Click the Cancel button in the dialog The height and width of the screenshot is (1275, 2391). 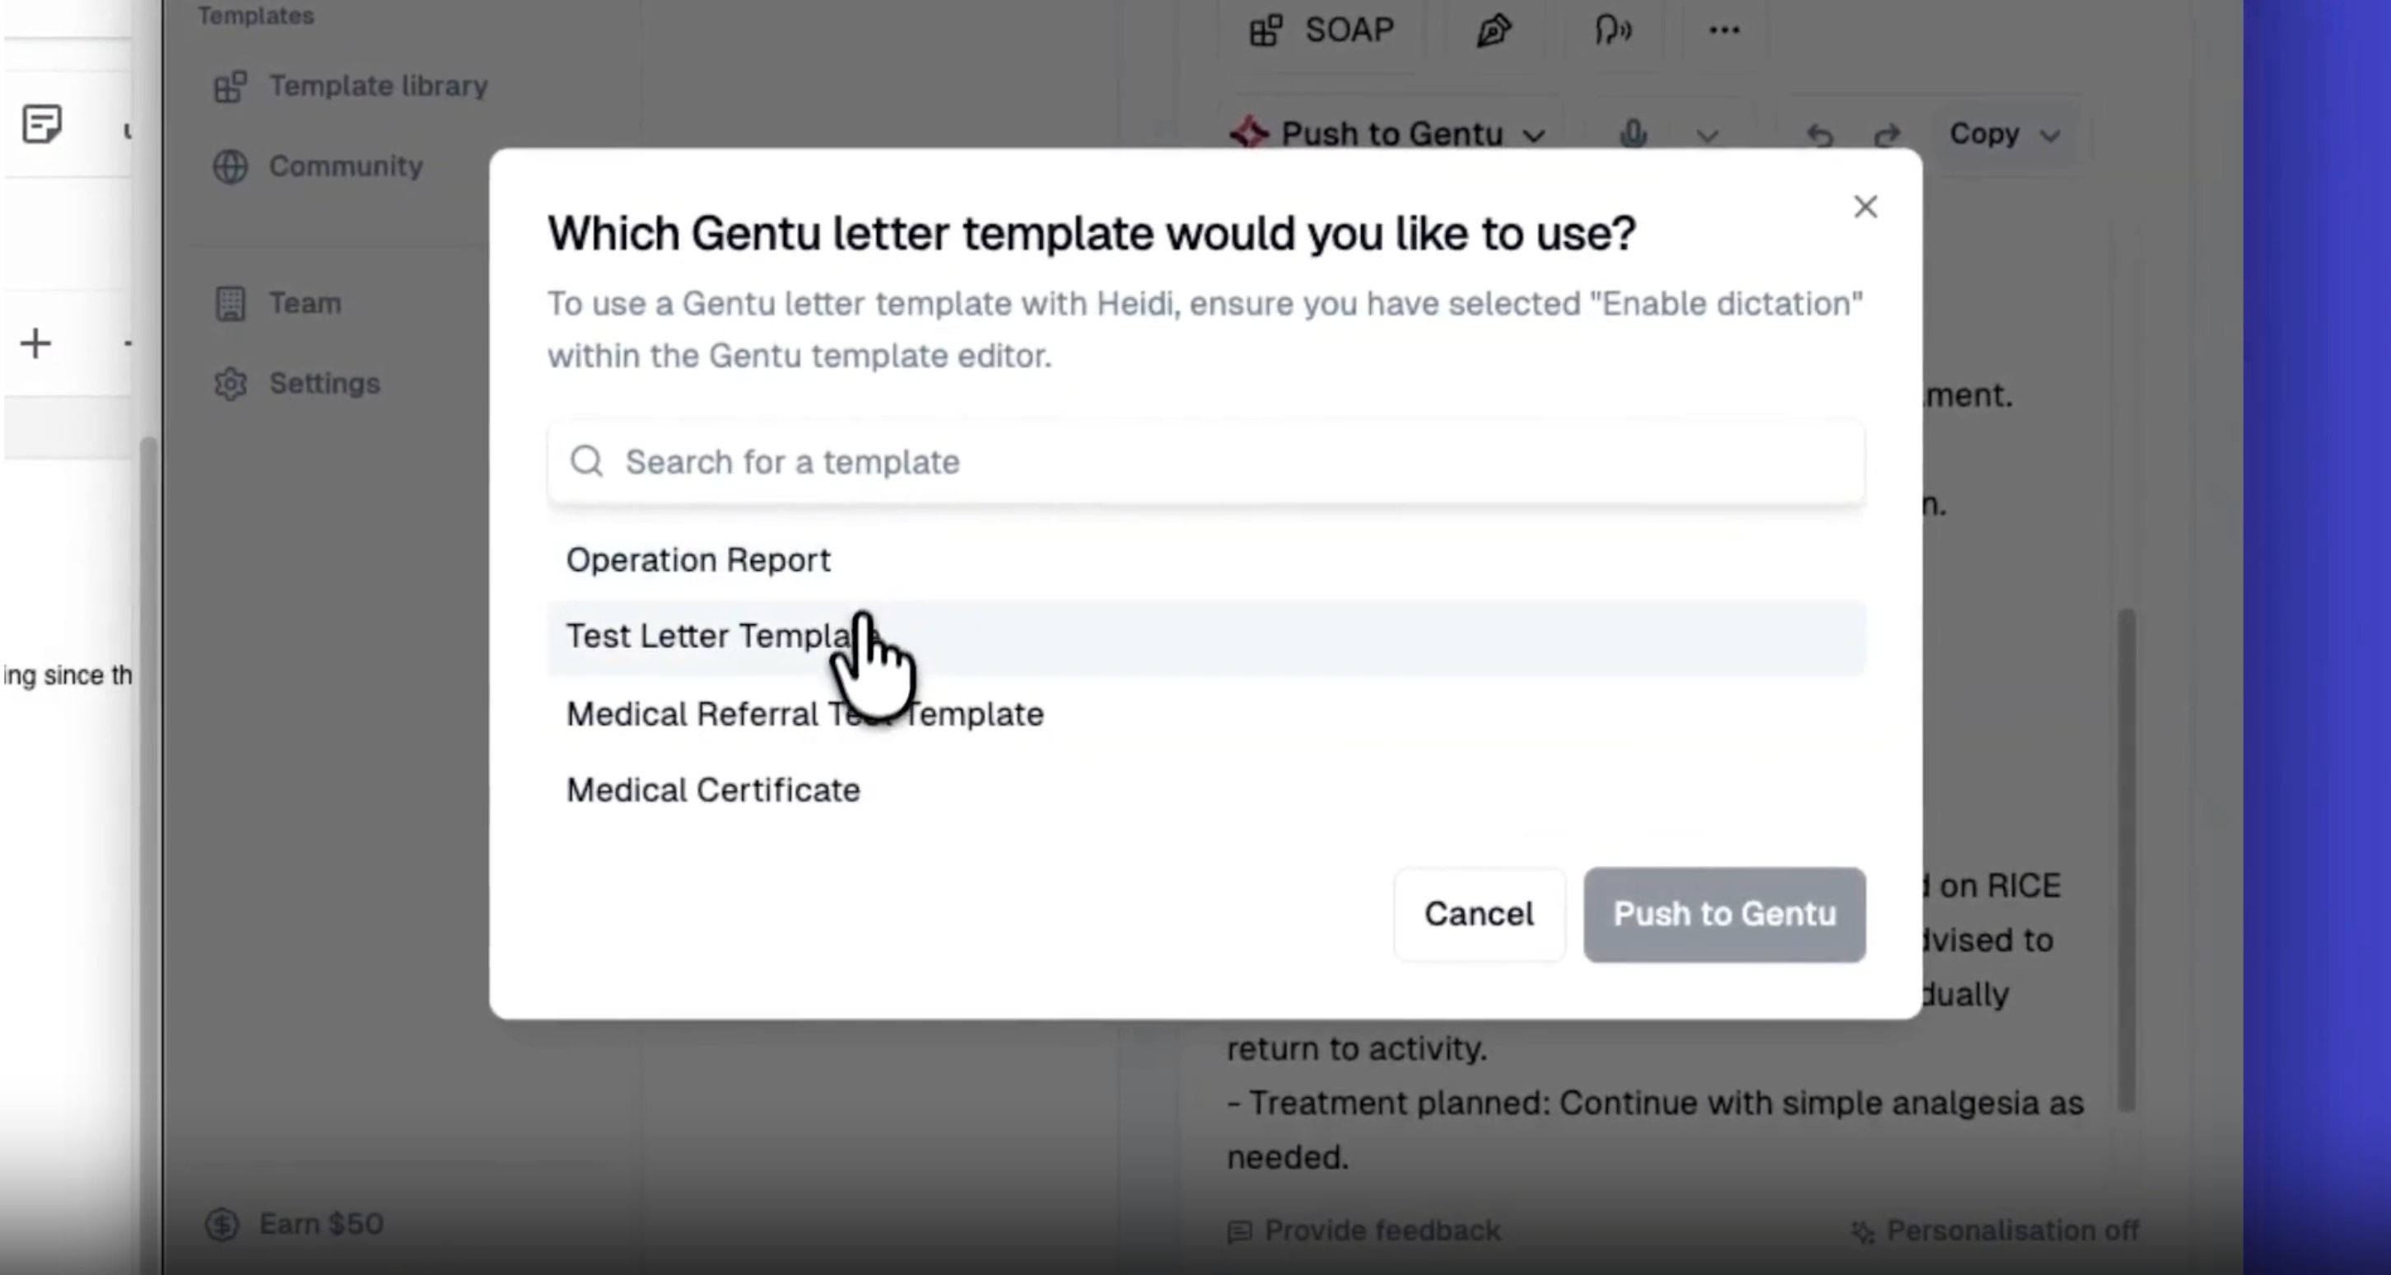(1478, 913)
